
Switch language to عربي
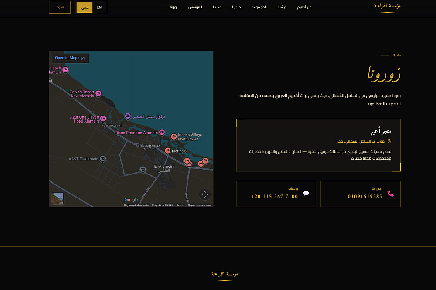pos(85,7)
